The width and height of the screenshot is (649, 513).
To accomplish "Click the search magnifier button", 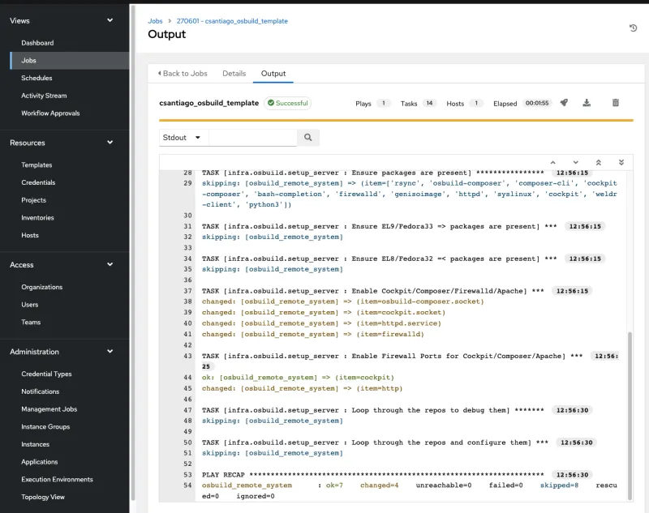I will (307, 138).
